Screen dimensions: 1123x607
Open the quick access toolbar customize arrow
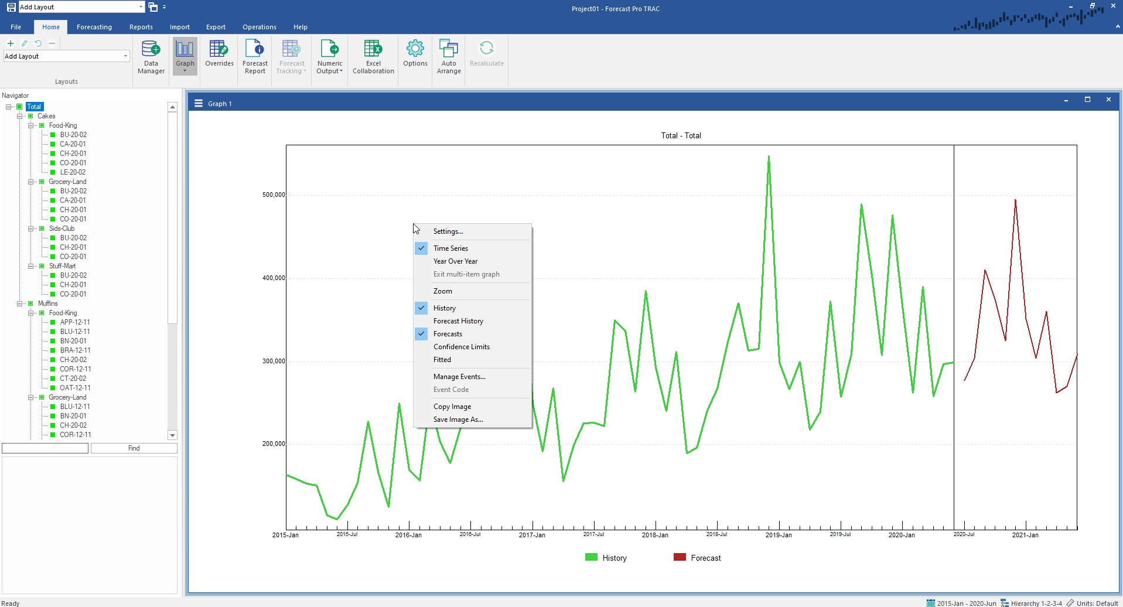click(164, 7)
